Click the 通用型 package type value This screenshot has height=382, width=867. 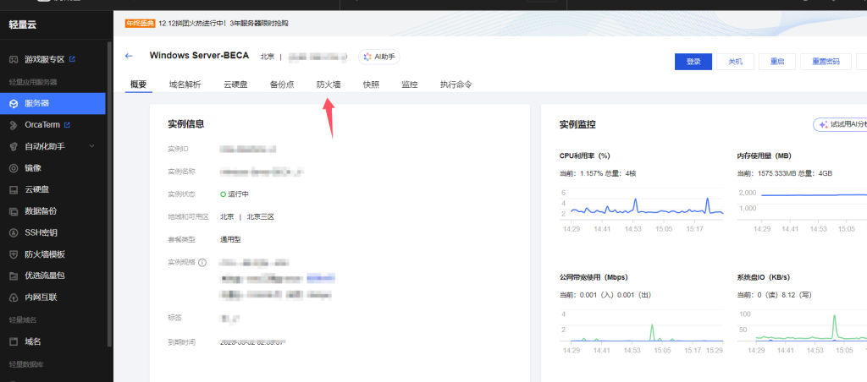(x=230, y=239)
